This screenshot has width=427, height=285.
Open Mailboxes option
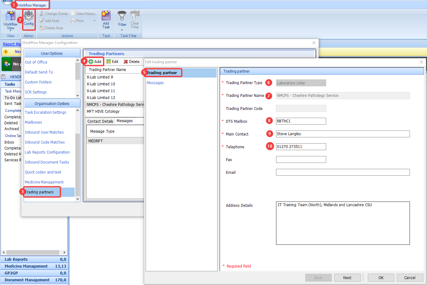(33, 122)
